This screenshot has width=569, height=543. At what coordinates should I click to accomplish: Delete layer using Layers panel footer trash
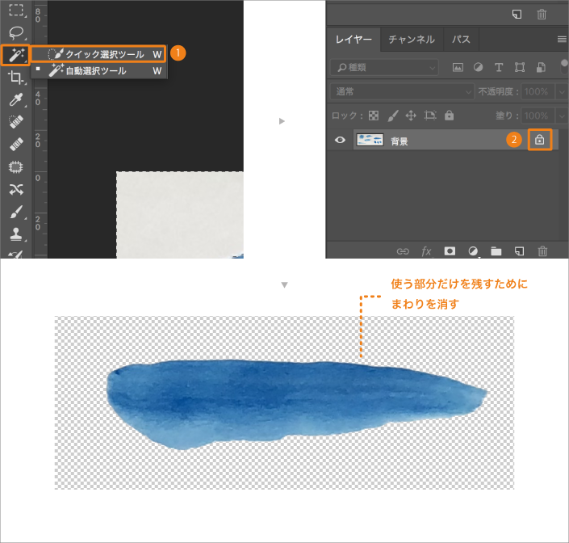coord(542,251)
